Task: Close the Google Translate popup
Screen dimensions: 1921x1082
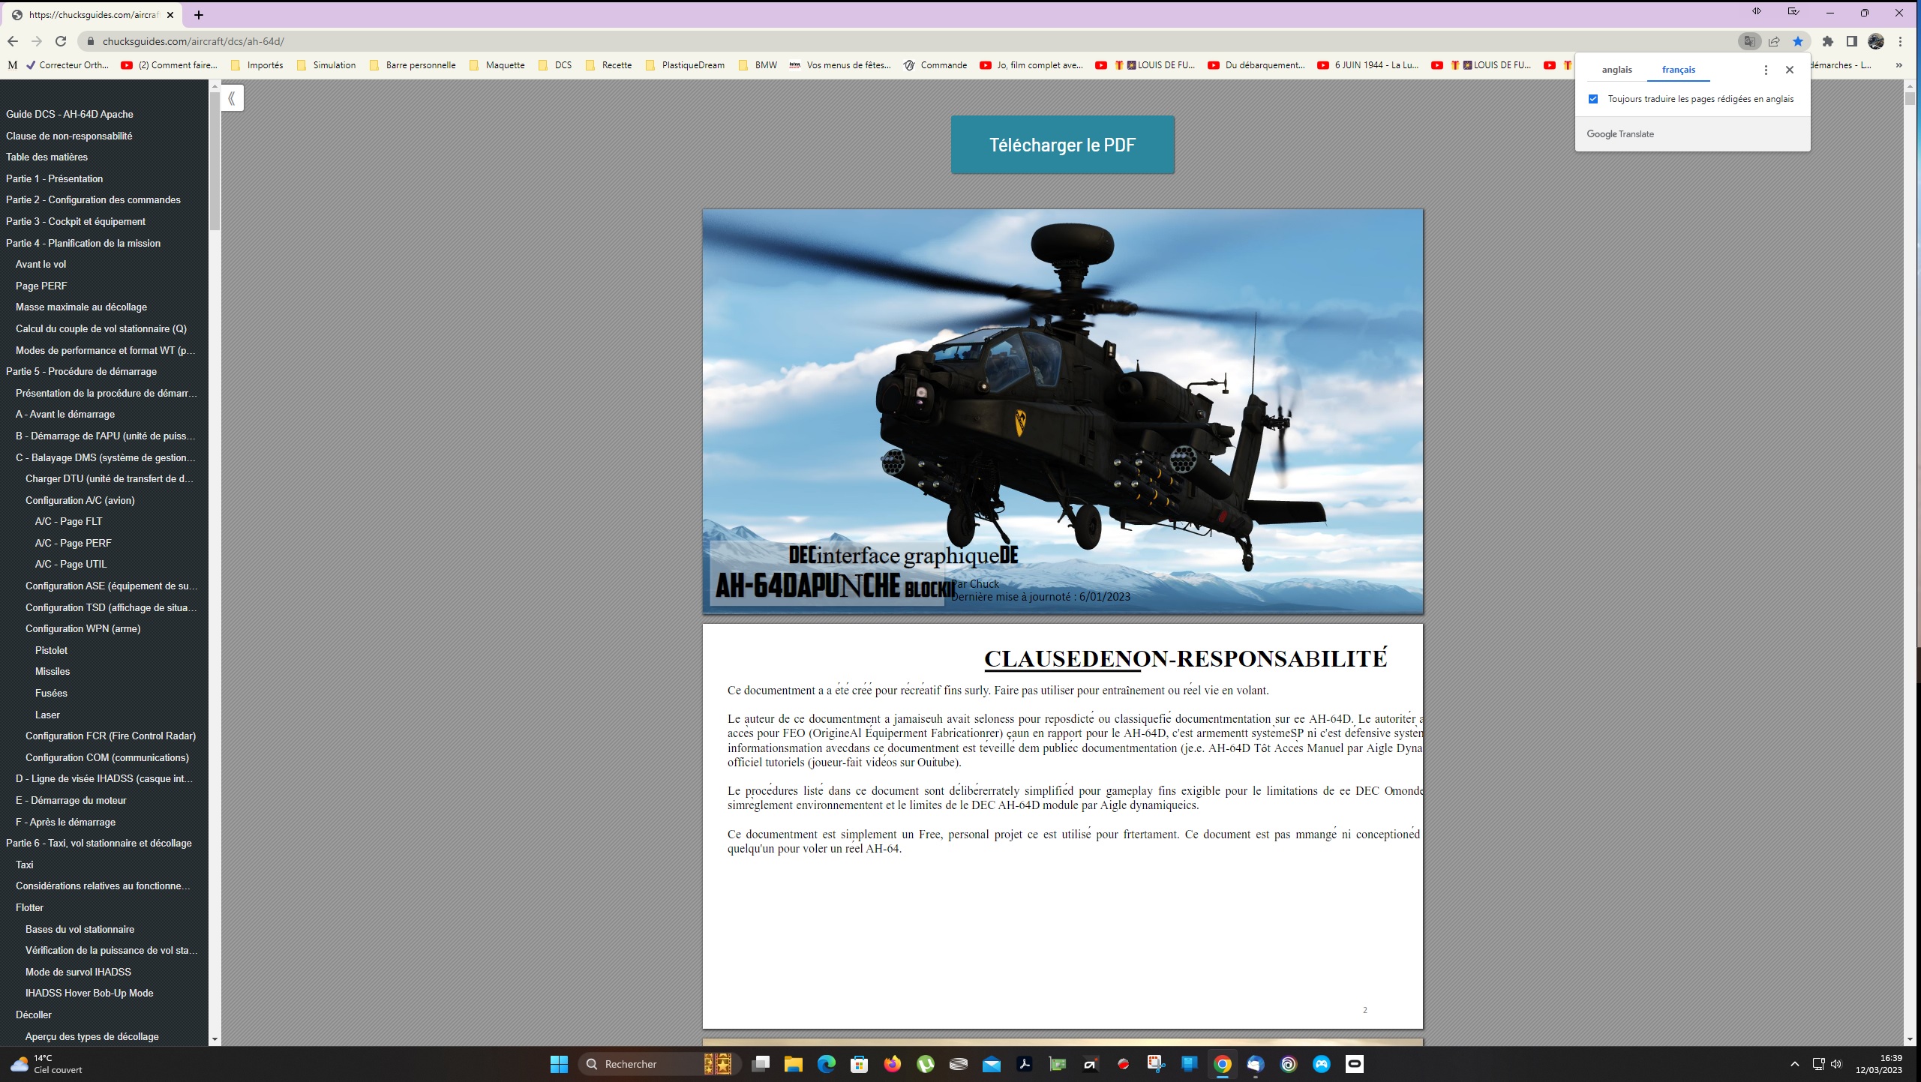Action: pos(1790,70)
